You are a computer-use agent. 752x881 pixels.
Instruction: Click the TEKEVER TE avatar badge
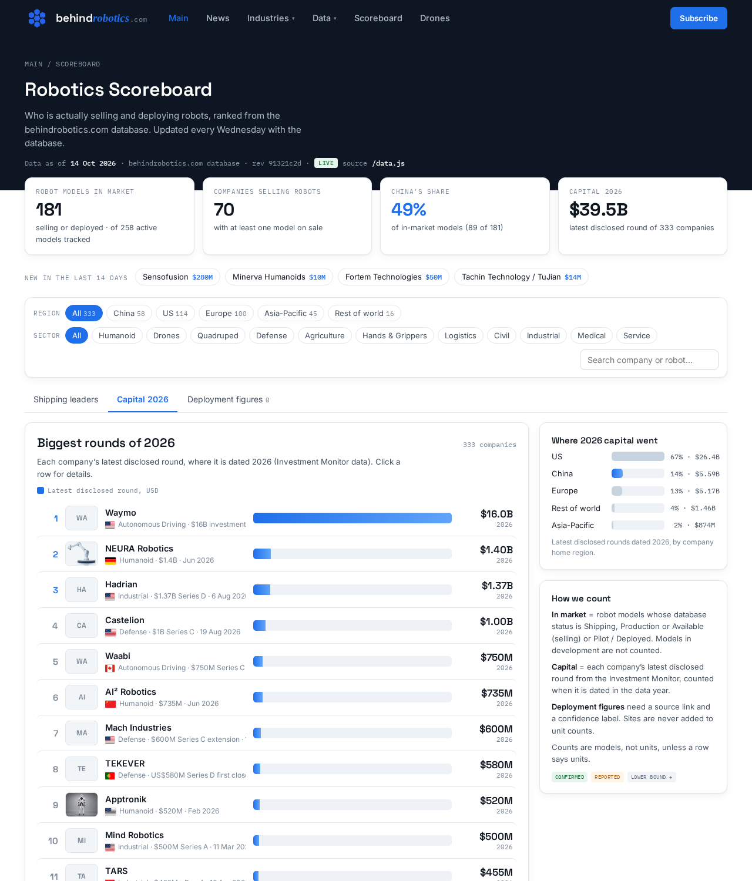click(82, 769)
